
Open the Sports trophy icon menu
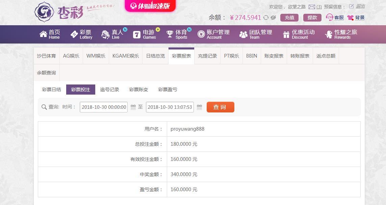[x=170, y=34]
